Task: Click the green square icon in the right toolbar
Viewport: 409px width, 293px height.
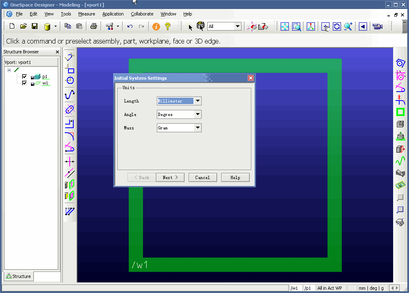Action: click(400, 112)
